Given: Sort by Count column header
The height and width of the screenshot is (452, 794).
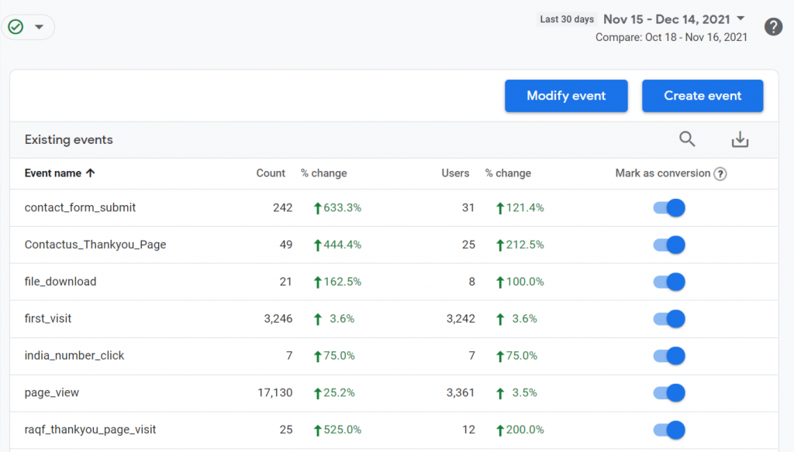Looking at the screenshot, I should click(x=271, y=173).
